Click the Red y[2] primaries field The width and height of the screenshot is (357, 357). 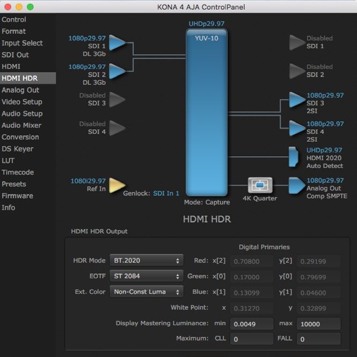tap(318, 261)
